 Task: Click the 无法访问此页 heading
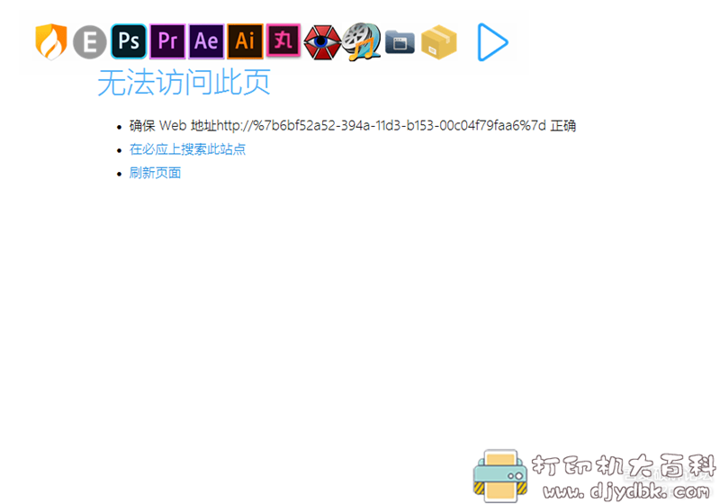pyautogui.click(x=184, y=82)
